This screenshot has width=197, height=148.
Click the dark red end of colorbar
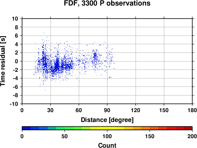(188, 128)
